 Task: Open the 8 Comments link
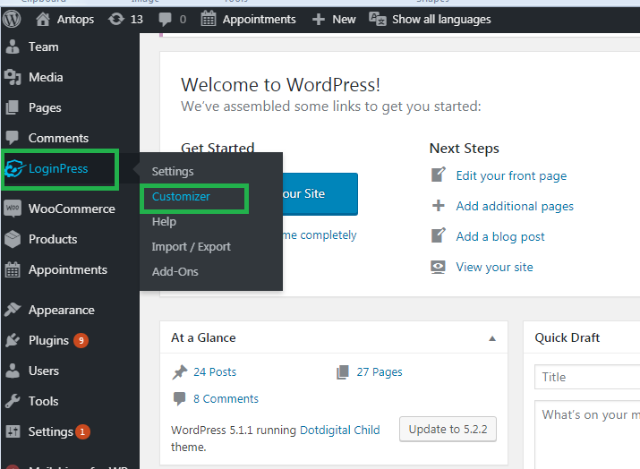click(226, 399)
